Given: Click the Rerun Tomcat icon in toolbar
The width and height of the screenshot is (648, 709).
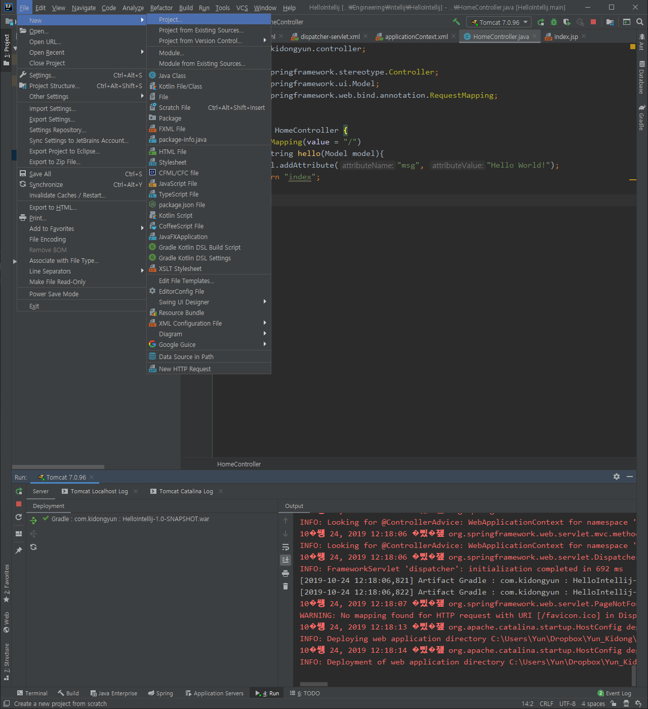Looking at the screenshot, I should tap(541, 22).
